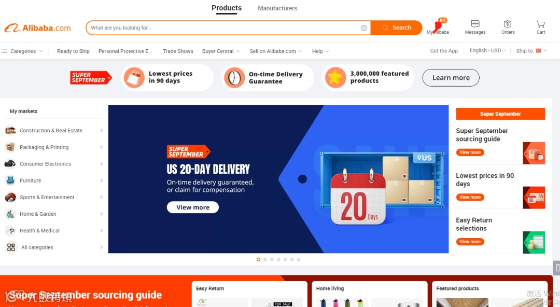Focus the product search input field
This screenshot has width=560, height=307.
(223, 28)
